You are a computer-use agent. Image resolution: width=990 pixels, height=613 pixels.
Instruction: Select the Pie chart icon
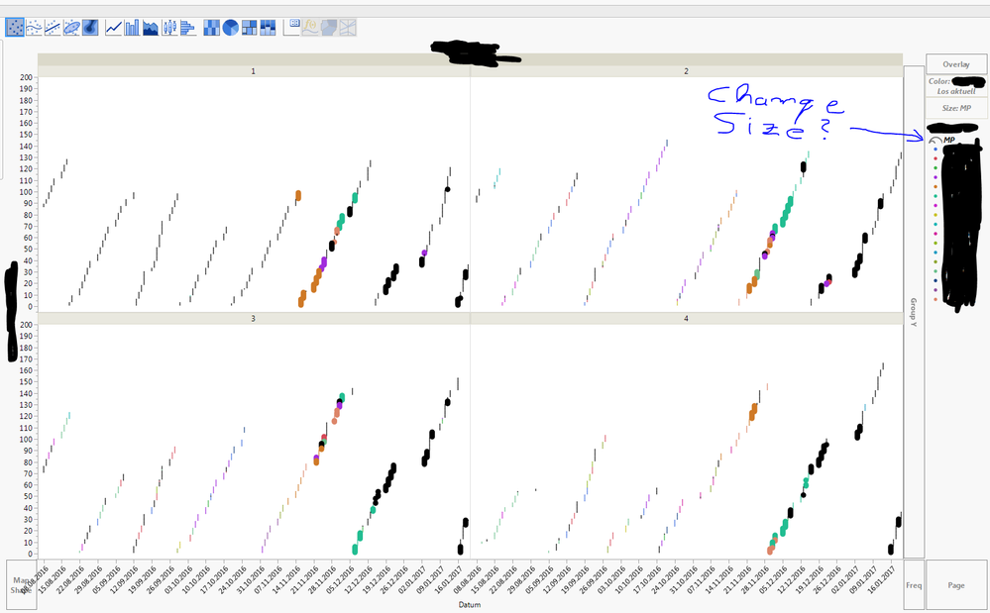[x=231, y=27]
